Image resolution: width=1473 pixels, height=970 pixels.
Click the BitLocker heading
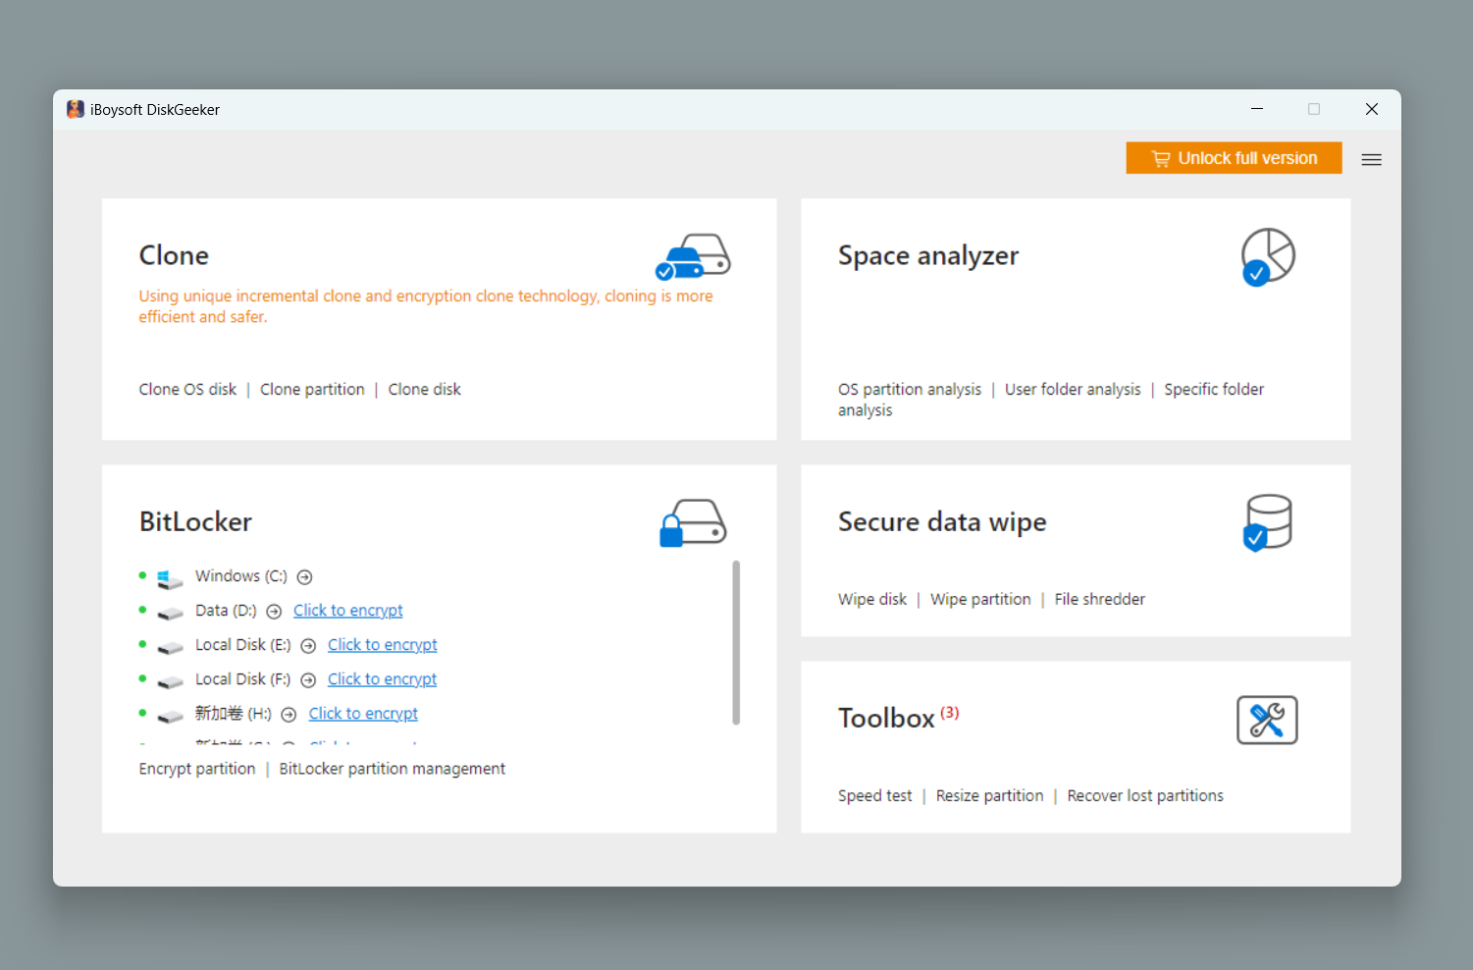click(195, 521)
